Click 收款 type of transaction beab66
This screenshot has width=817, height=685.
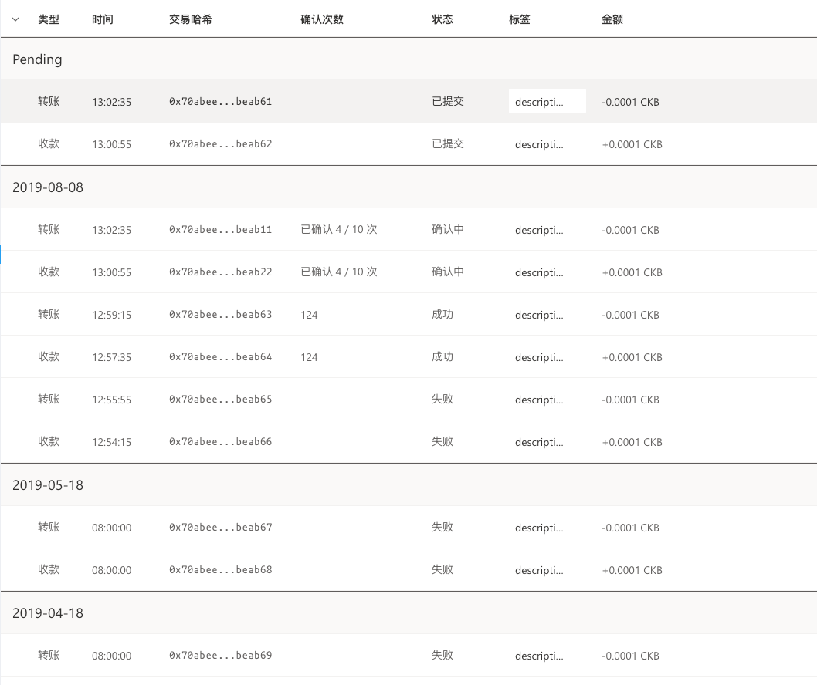pos(49,442)
